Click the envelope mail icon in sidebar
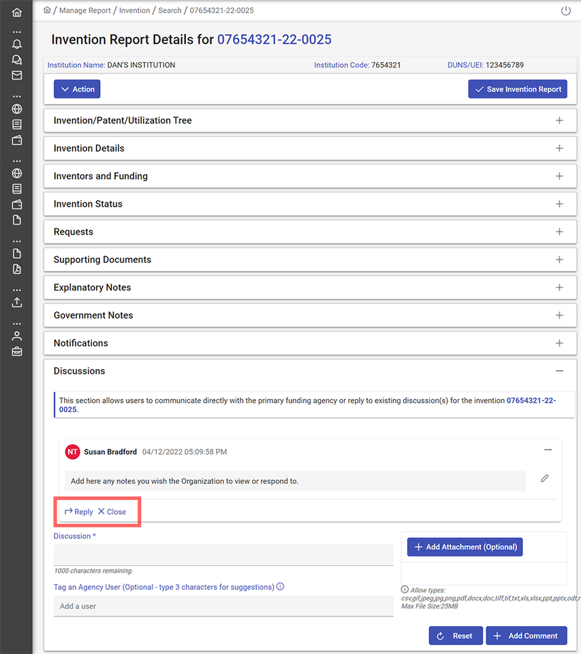This screenshot has width=581, height=654. pyautogui.click(x=17, y=76)
